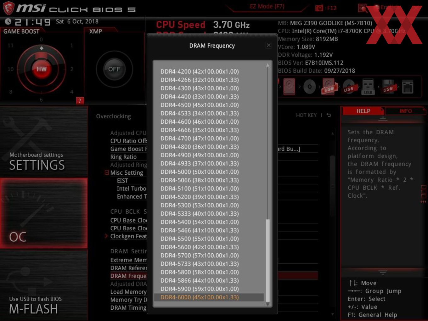Close the DRAM Frequency dialog
The image size is (428, 321).
pos(268,45)
